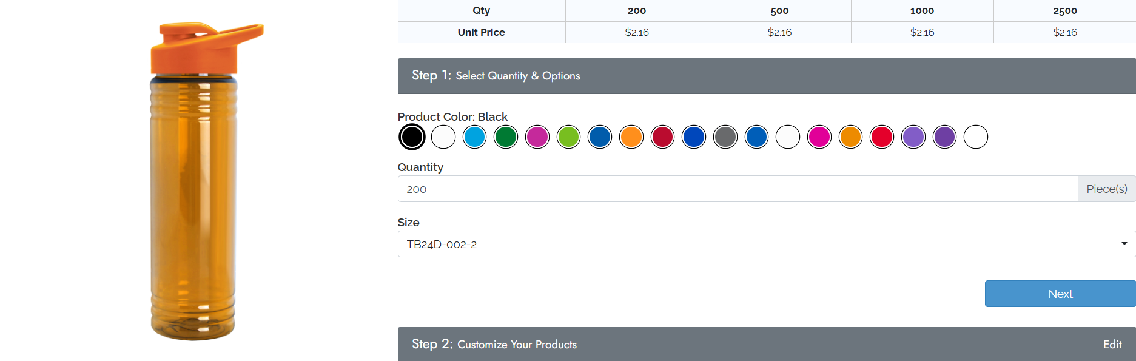Pick the magenta color swatch

pos(537,137)
